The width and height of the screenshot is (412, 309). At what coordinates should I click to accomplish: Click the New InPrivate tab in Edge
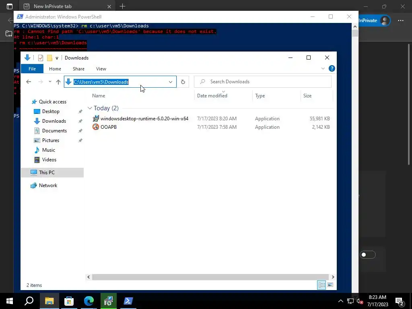[53, 6]
